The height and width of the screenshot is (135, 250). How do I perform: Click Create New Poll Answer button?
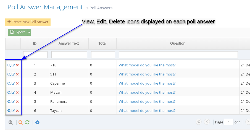pyautogui.click(x=28, y=22)
